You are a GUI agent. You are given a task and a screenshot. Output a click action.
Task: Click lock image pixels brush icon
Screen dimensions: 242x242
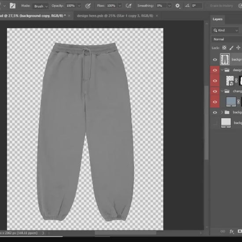coord(231,48)
